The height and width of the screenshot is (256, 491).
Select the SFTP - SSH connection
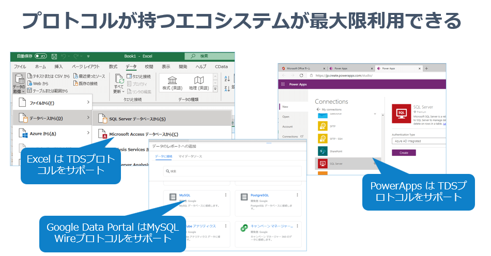point(348,138)
